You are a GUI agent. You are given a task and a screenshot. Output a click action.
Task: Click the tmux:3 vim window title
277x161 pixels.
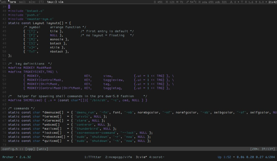click(x=55, y=2)
